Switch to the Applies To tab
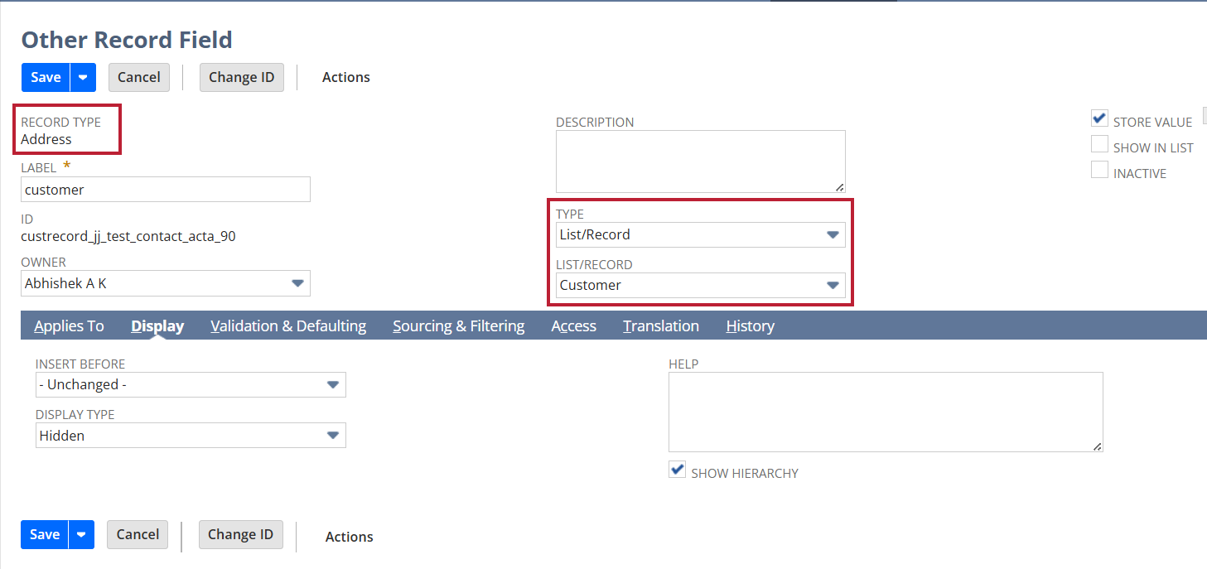The image size is (1207, 569). point(69,326)
